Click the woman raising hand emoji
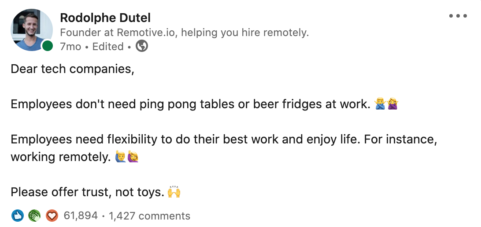The height and width of the screenshot is (227, 481). (133, 157)
